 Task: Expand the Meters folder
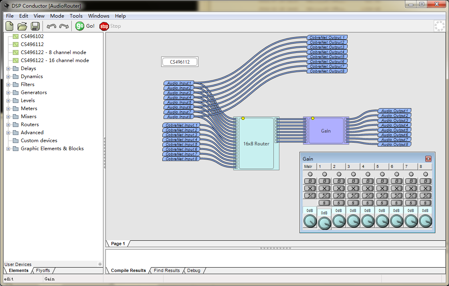8,109
